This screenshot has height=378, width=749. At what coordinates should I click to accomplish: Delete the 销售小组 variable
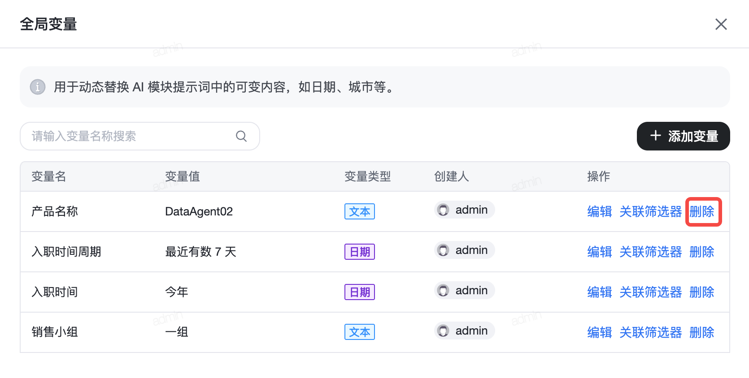coord(702,332)
